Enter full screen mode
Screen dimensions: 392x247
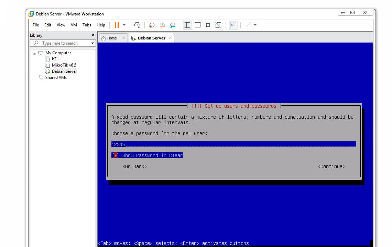pos(208,25)
